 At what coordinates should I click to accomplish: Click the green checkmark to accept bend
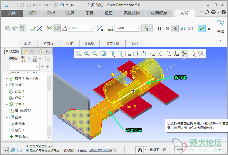(202, 29)
